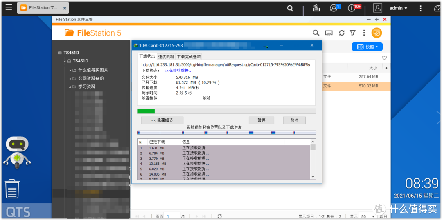Click the 暂停 button
This screenshot has height=220, width=442.
click(x=261, y=120)
